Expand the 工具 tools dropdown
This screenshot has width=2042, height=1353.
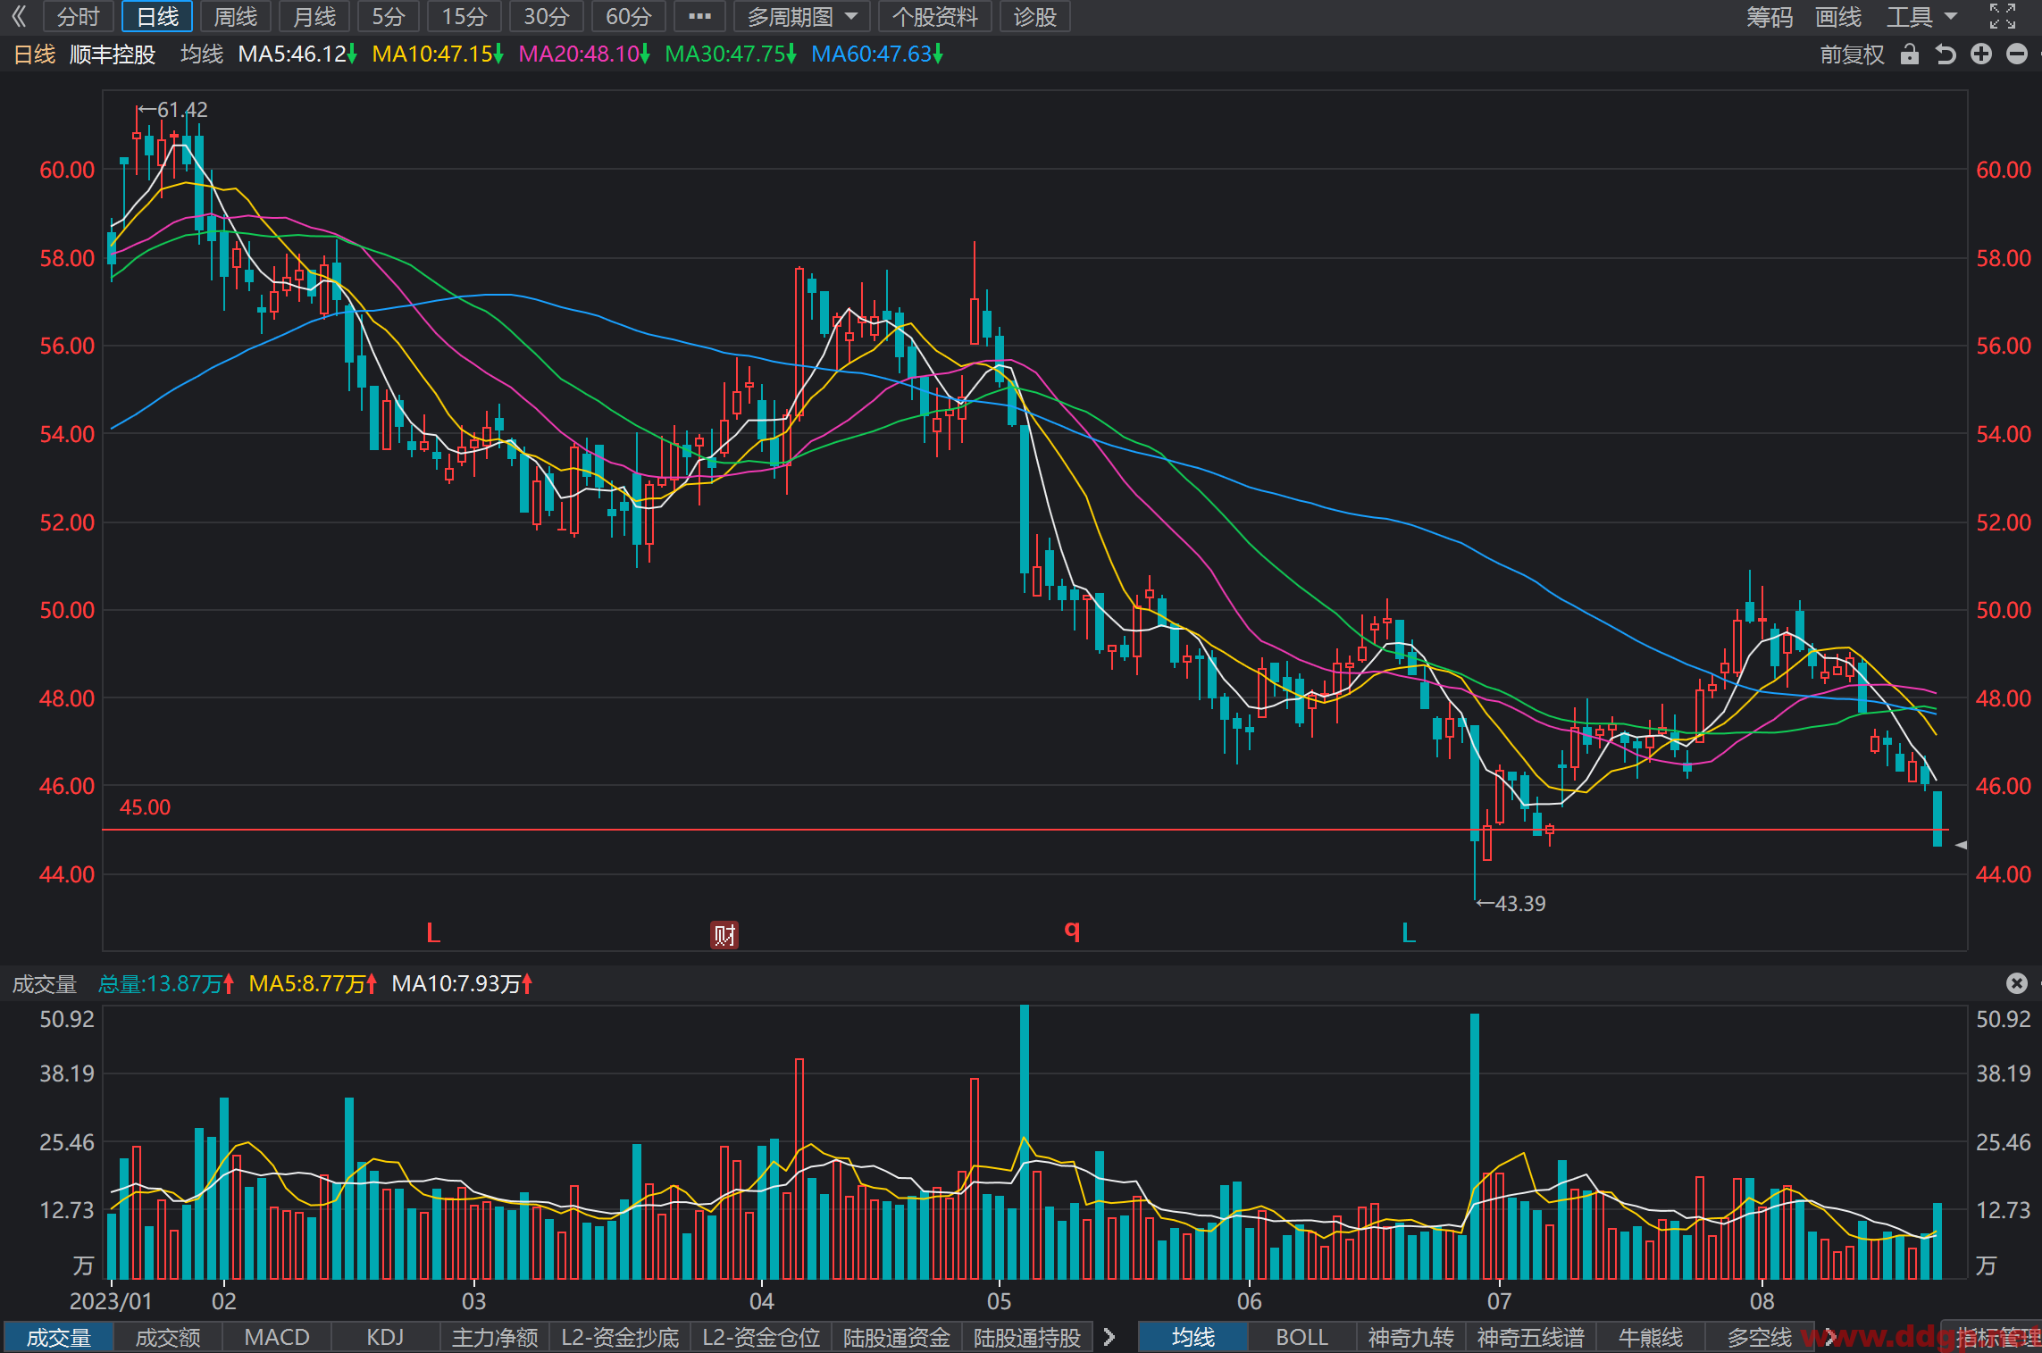[x=1921, y=16]
